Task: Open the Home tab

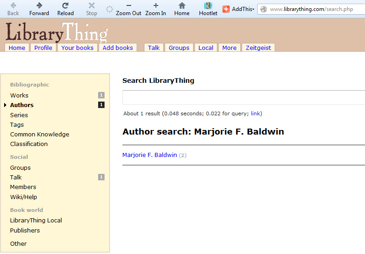Action: (17, 48)
